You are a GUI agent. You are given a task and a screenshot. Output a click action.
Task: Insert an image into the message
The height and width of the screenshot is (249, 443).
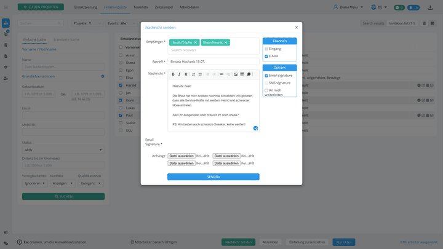click(x=235, y=74)
